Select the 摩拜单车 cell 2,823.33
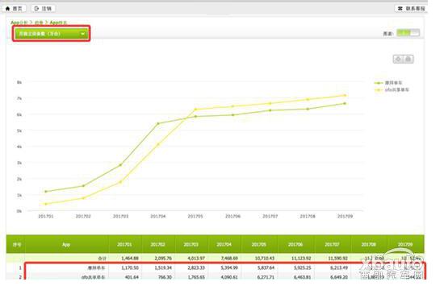The height and width of the screenshot is (290, 444). [196, 267]
